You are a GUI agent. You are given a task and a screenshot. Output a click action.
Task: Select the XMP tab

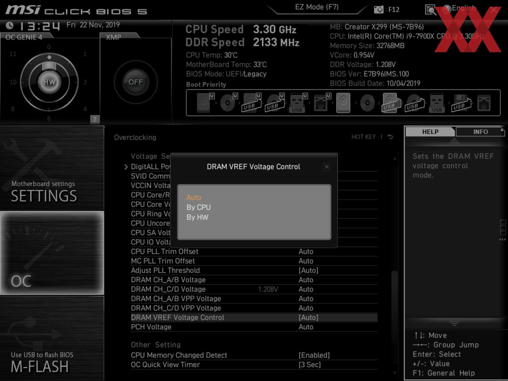pyautogui.click(x=114, y=37)
